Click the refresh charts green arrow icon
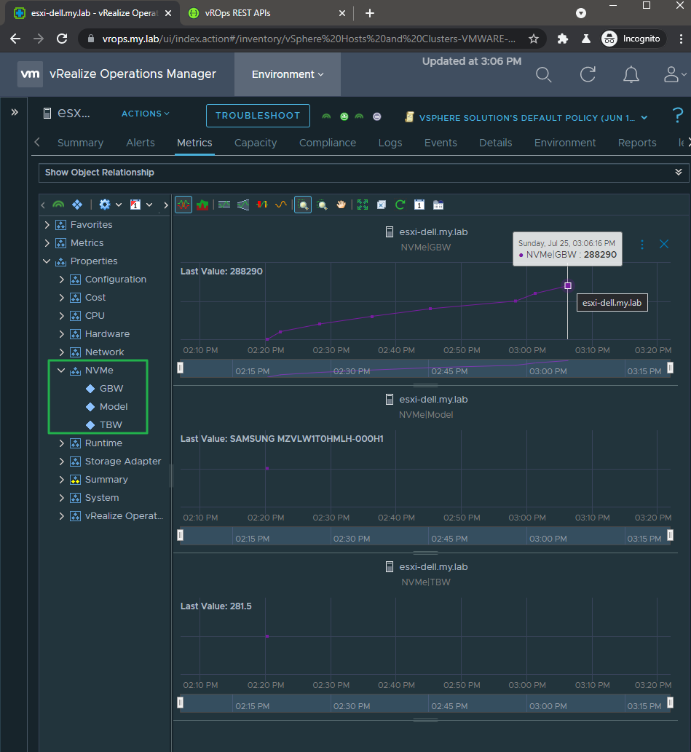The image size is (691, 752). point(400,205)
